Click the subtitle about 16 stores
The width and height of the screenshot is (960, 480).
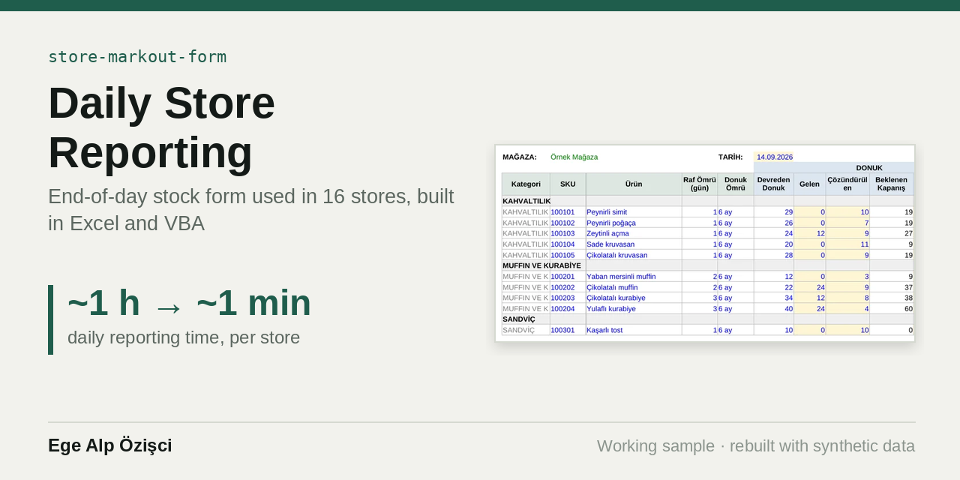click(x=251, y=210)
